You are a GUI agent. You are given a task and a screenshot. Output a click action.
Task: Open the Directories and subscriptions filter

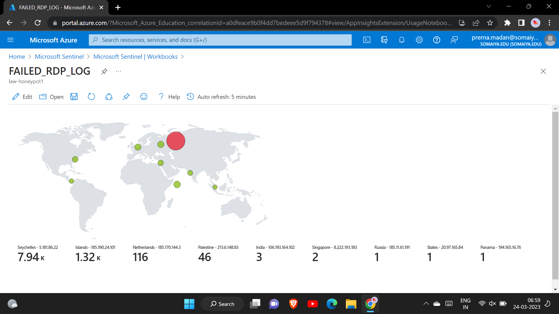click(384, 40)
